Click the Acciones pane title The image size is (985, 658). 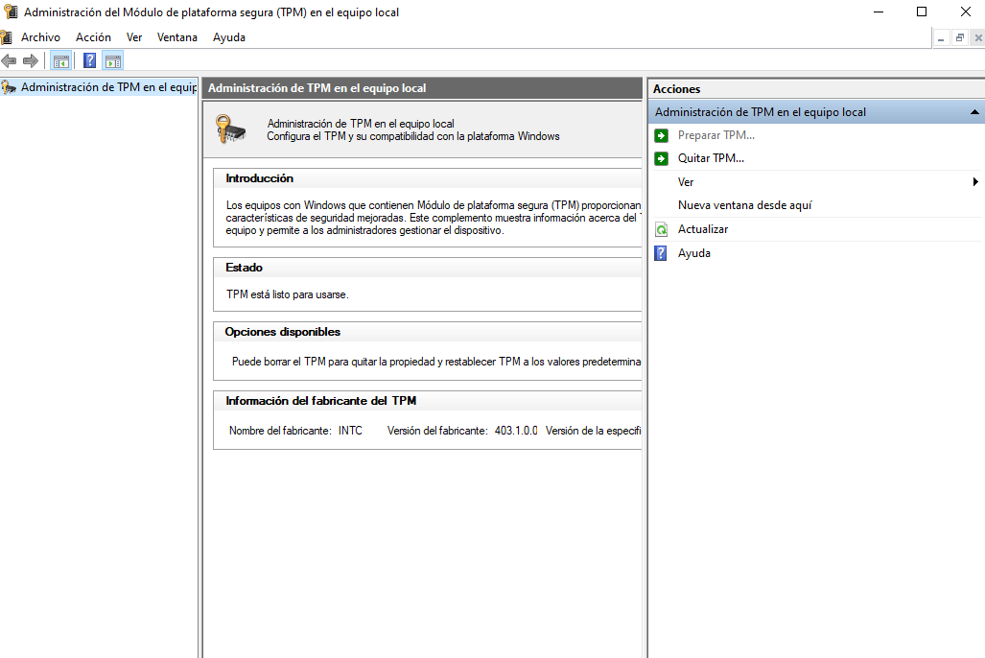[676, 89]
